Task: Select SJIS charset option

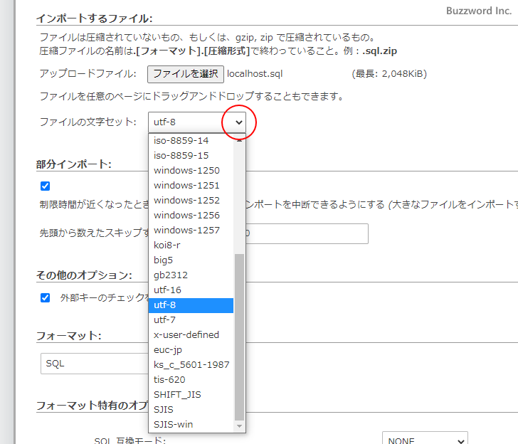Action: click(191, 410)
